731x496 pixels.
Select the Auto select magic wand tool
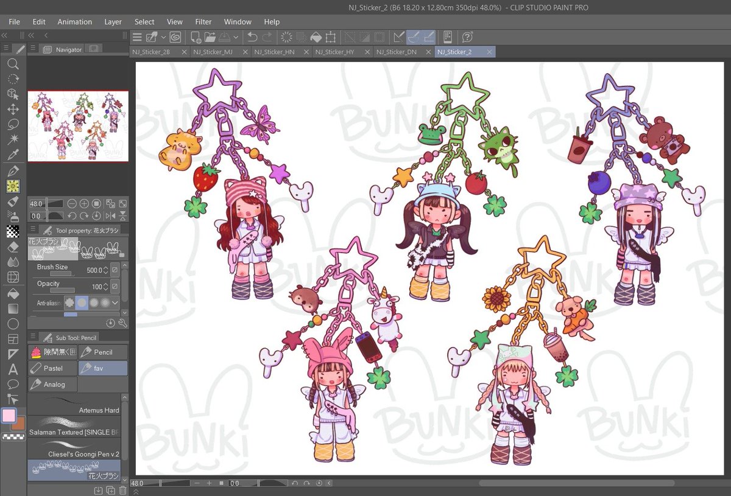(x=13, y=139)
